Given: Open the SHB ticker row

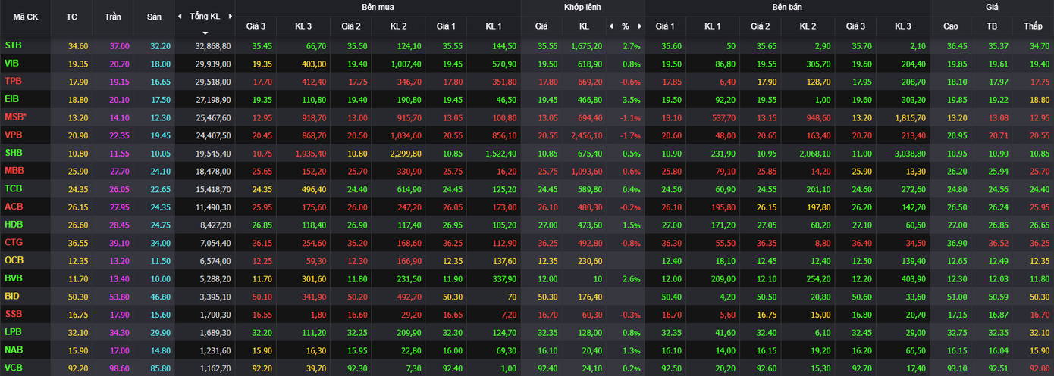Looking at the screenshot, I should click(x=14, y=153).
